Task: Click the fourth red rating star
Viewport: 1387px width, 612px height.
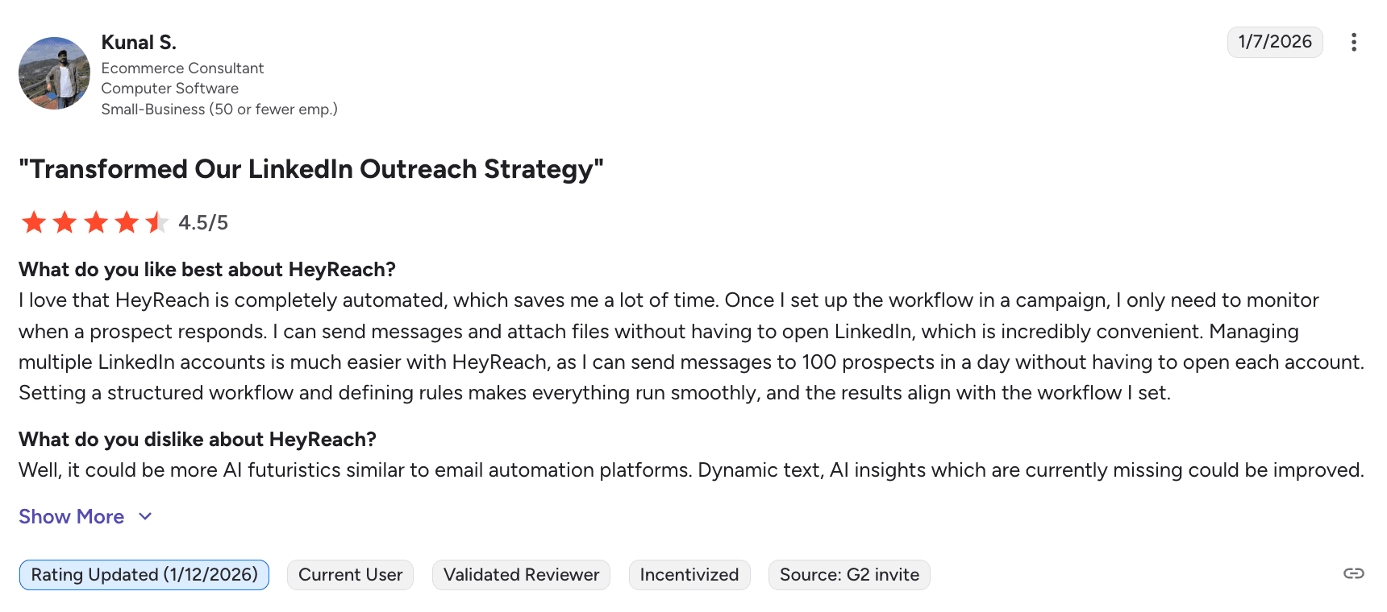Action: 127,222
